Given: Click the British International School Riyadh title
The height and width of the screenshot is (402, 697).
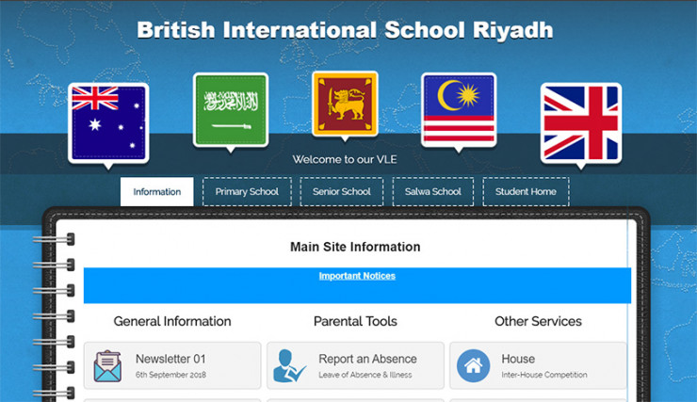Looking at the screenshot, I should click(x=345, y=30).
